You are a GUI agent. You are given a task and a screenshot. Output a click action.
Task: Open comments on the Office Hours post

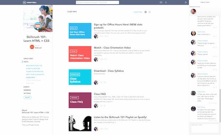click(106, 36)
